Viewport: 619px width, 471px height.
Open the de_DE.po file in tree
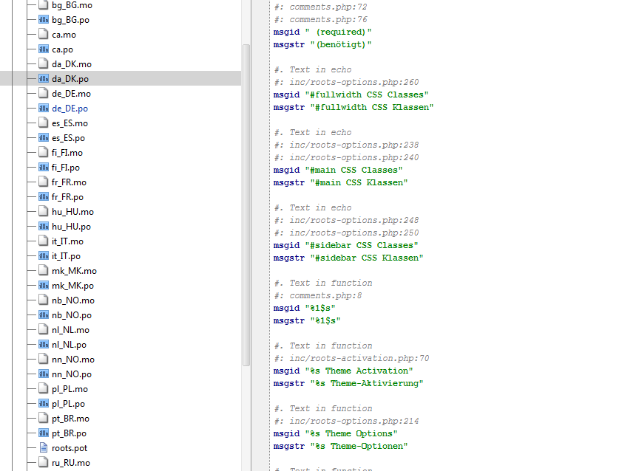pyautogui.click(x=70, y=109)
